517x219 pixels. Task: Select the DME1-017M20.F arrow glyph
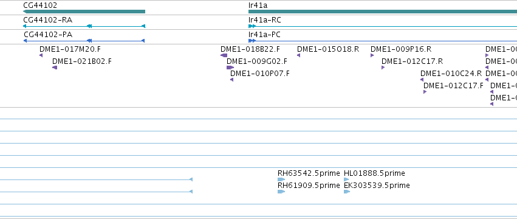coord(41,55)
